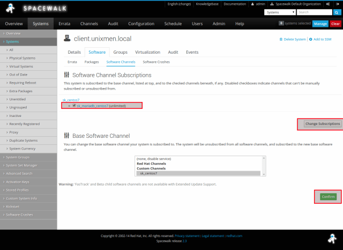Screen dimensions: 343x250
Task: Toggle the sk_mariadb_centos7 checkbox
Action: (x=74, y=106)
